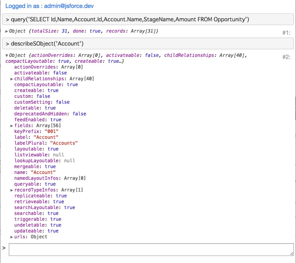Expand the childRelationships Array[40] node
This screenshot has width=296, height=263.
pyautogui.click(x=12, y=78)
